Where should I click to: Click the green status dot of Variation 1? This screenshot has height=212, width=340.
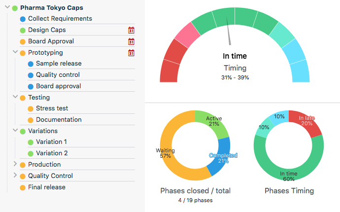(x=31, y=142)
